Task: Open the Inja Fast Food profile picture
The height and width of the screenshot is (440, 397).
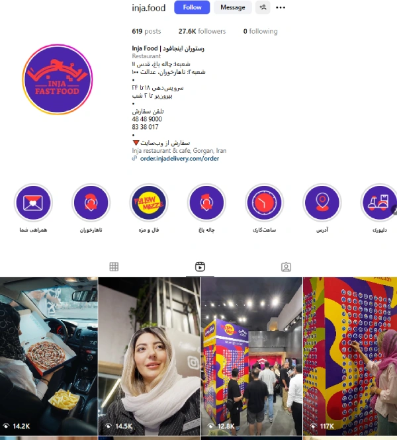Action: click(58, 79)
